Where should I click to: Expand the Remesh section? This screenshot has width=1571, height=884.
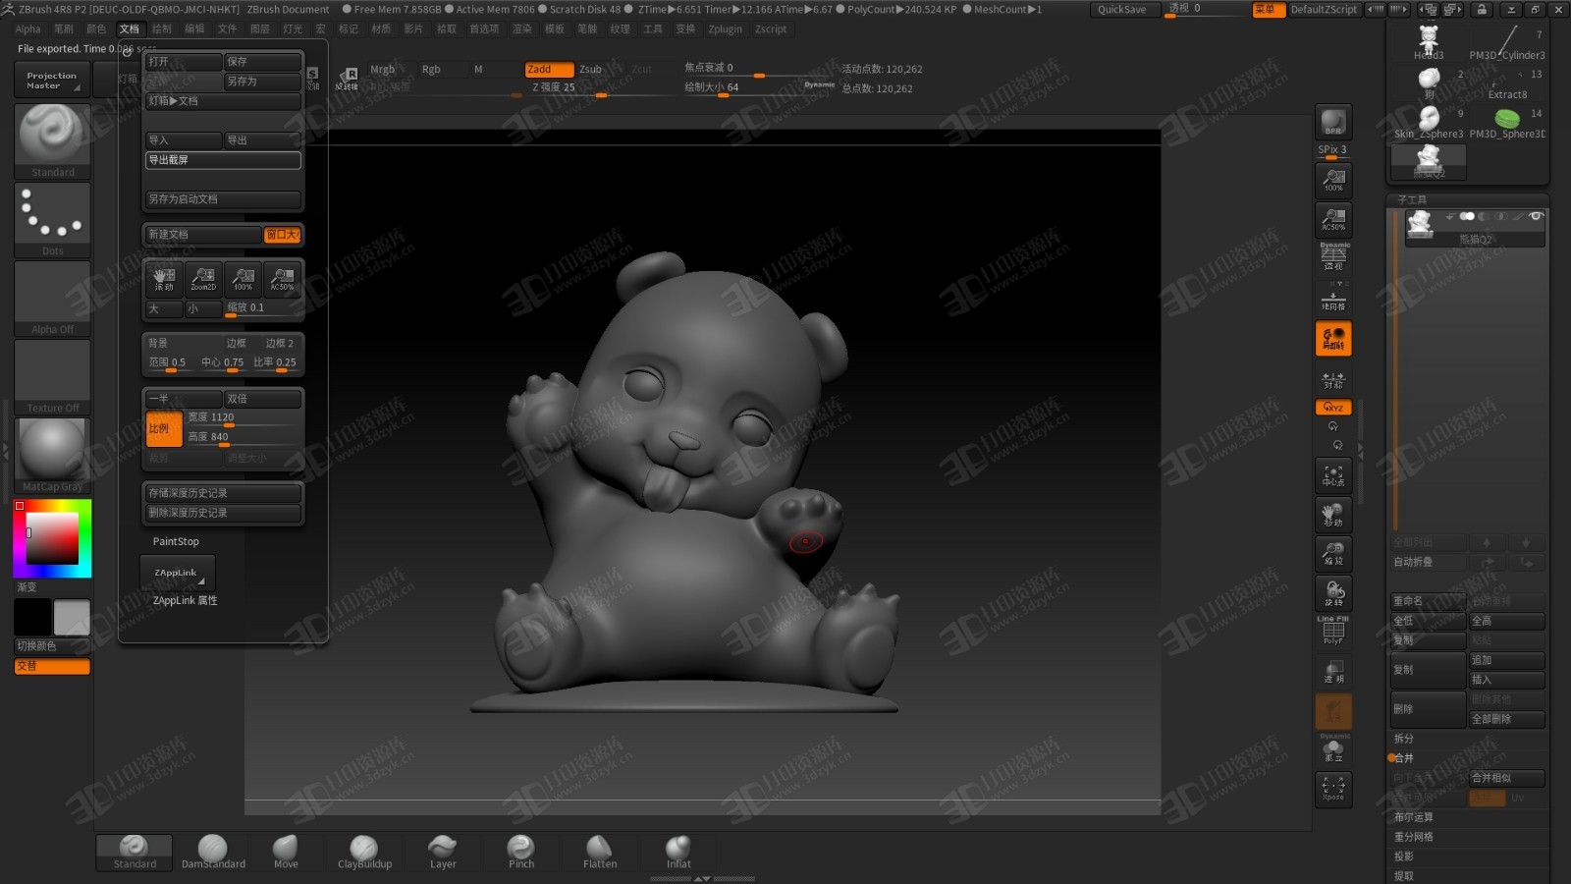(1414, 837)
